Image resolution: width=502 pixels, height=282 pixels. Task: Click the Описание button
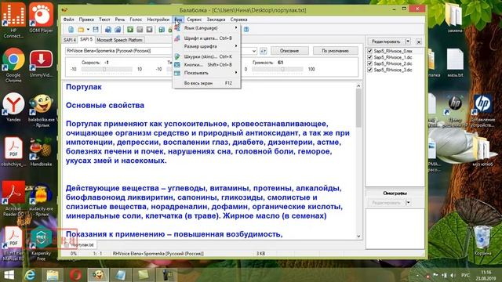pos(289,51)
